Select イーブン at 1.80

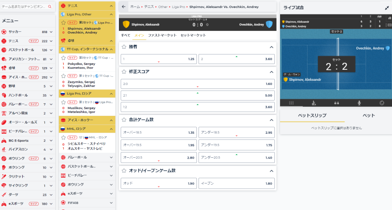[237, 183]
